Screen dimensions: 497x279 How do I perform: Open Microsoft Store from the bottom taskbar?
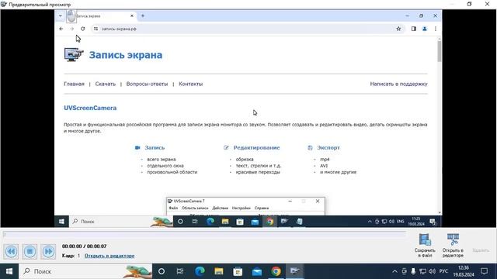(x=238, y=271)
